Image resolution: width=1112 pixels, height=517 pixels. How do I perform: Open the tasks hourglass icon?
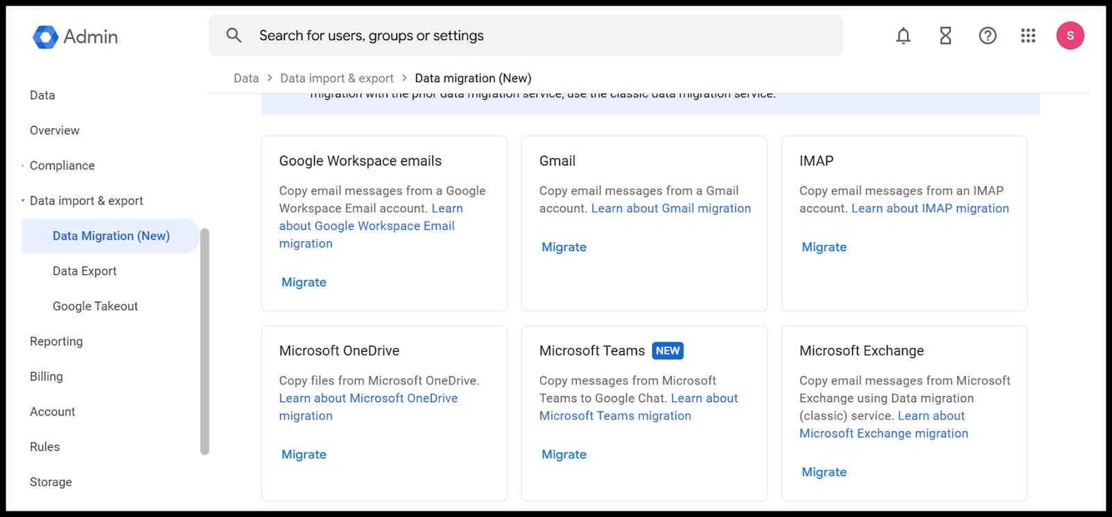(x=945, y=35)
